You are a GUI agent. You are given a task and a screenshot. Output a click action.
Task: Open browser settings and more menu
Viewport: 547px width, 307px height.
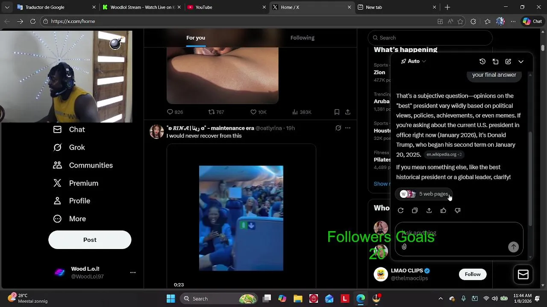coord(513,21)
